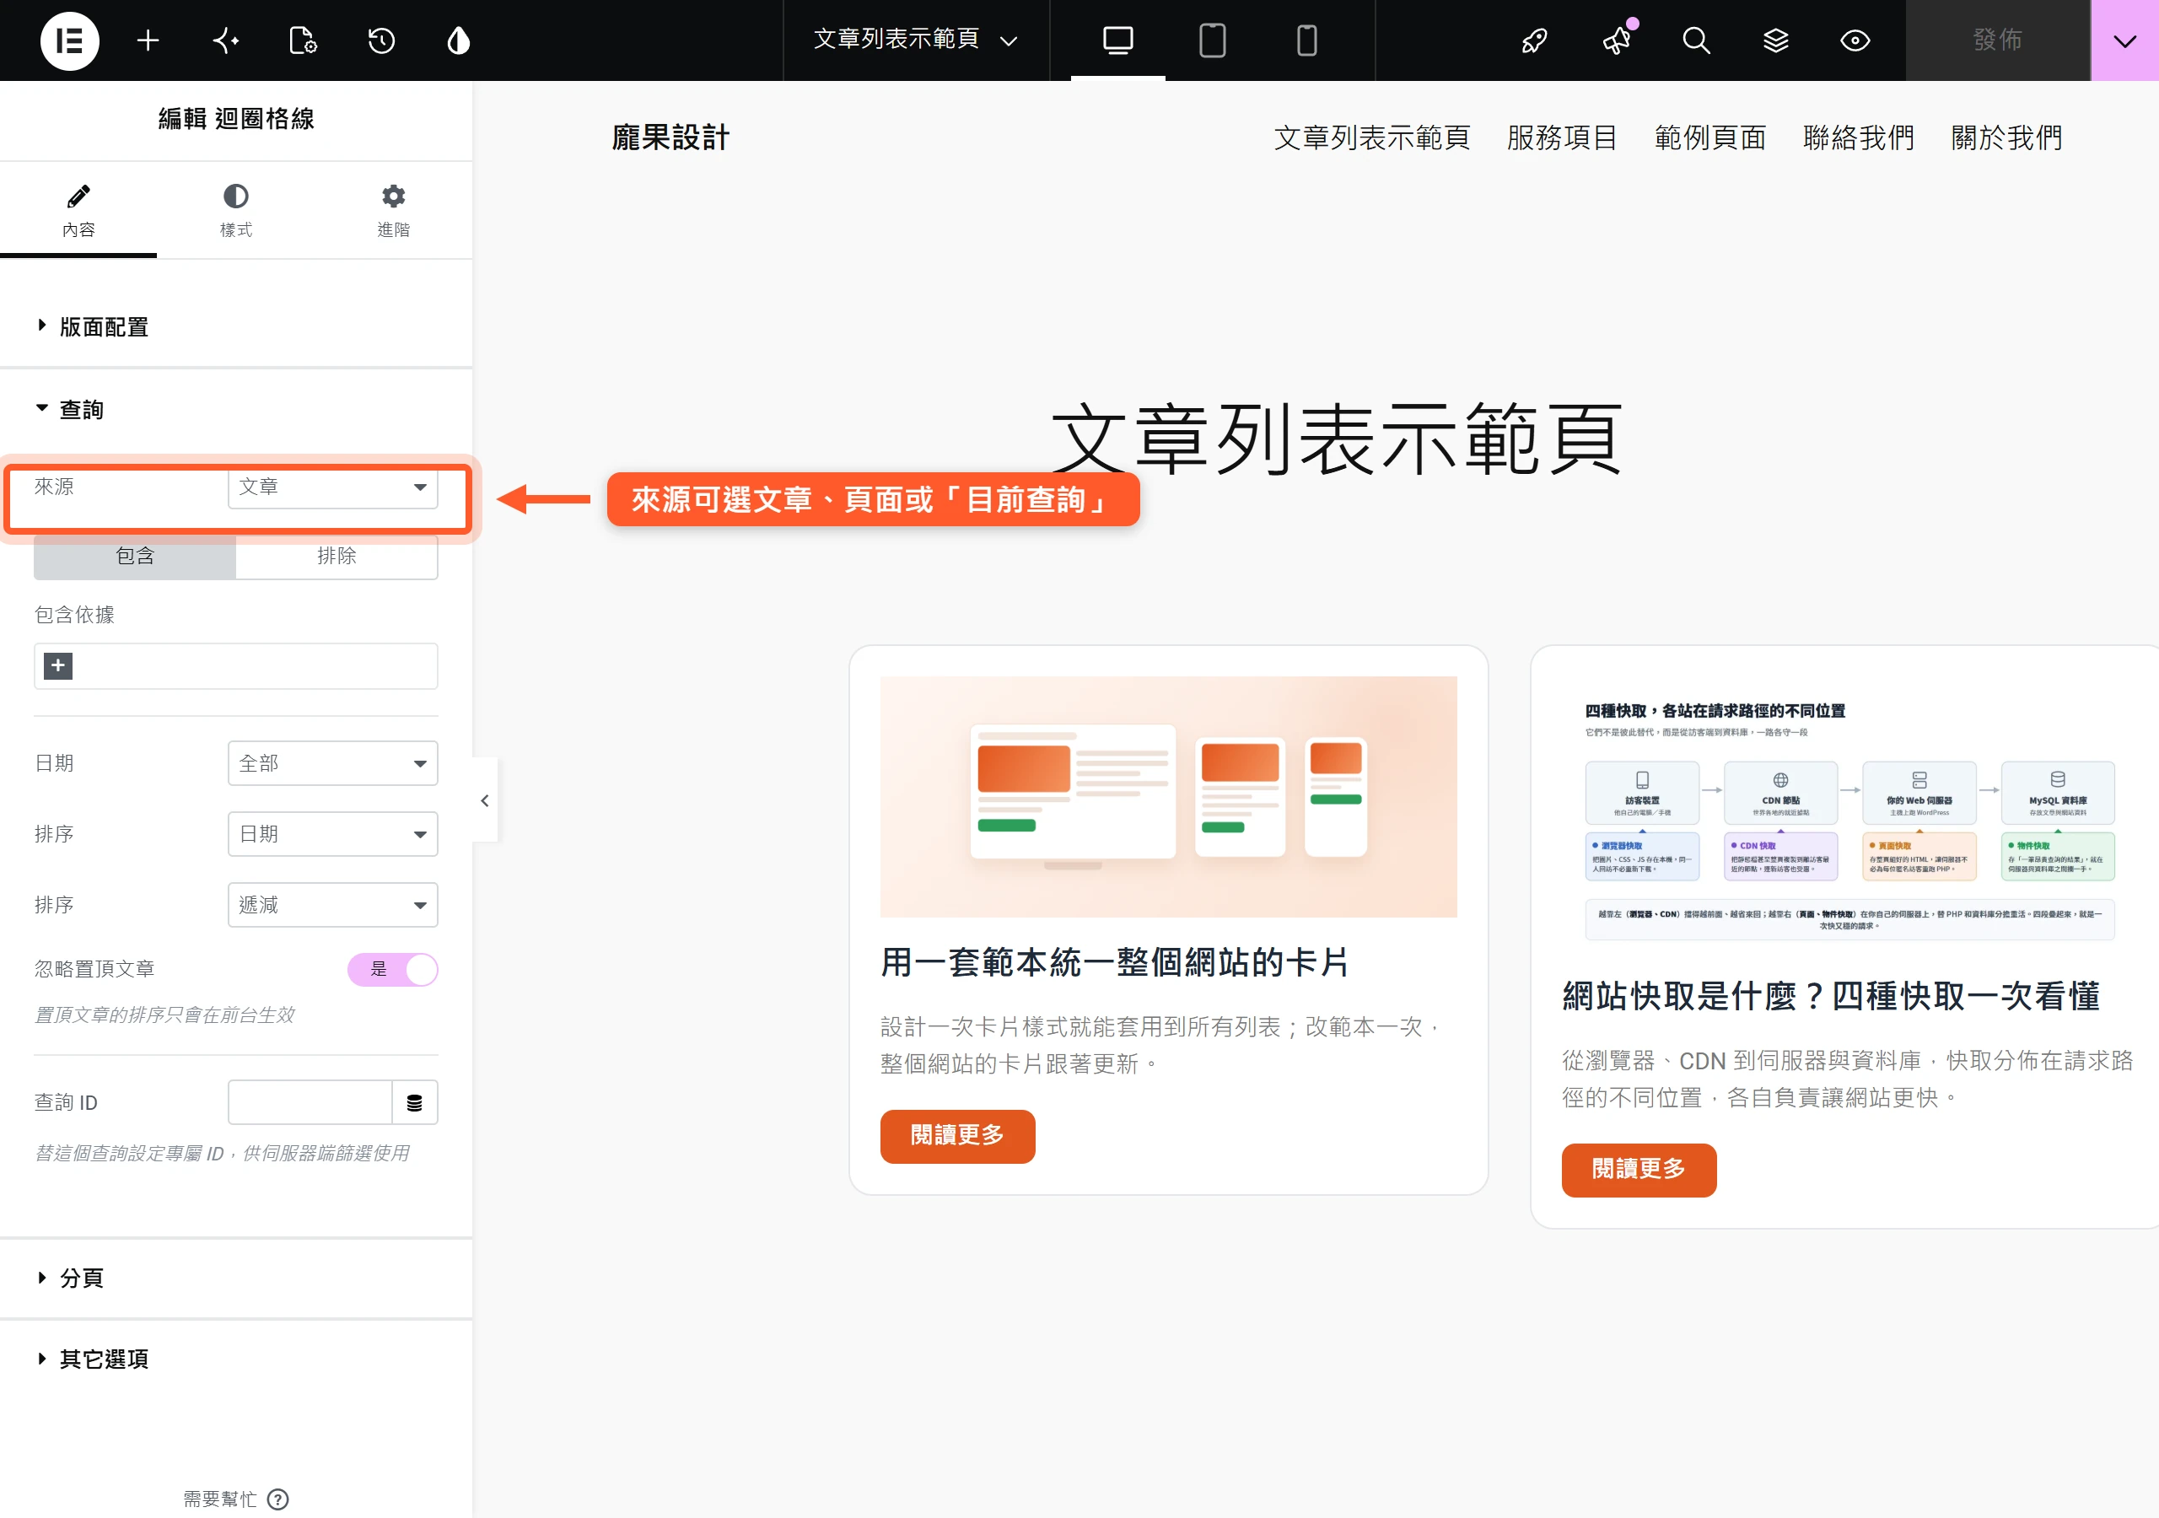The height and width of the screenshot is (1518, 2159).
Task: Expand the 其它選項 section
Action: coord(236,1359)
